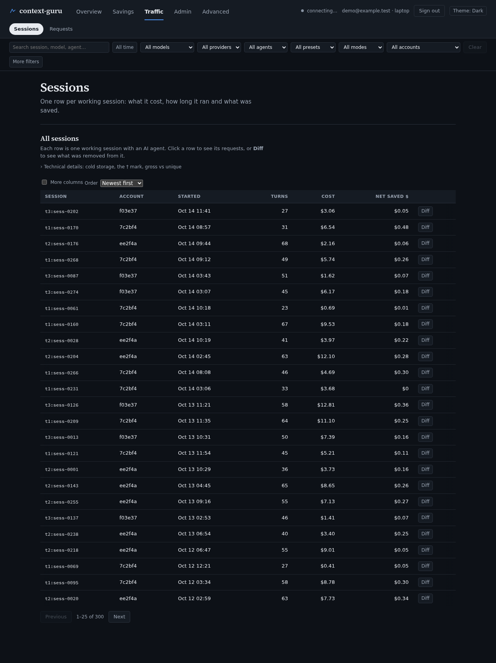Viewport: 496px width, 663px height.
Task: Click the Clear filters button
Action: 475,47
